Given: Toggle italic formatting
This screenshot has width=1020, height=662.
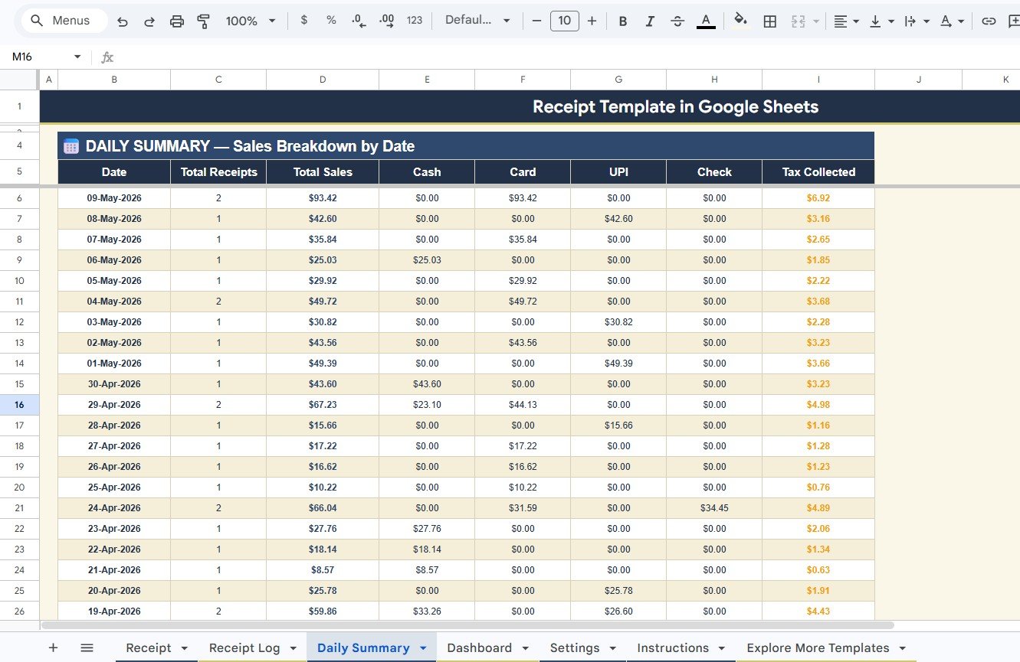Looking at the screenshot, I should pyautogui.click(x=650, y=21).
